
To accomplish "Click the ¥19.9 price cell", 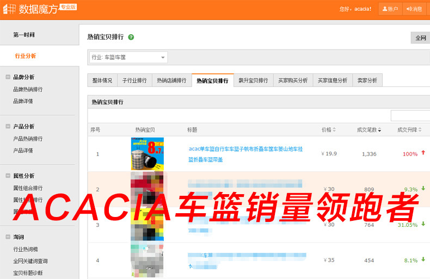I will (x=329, y=154).
